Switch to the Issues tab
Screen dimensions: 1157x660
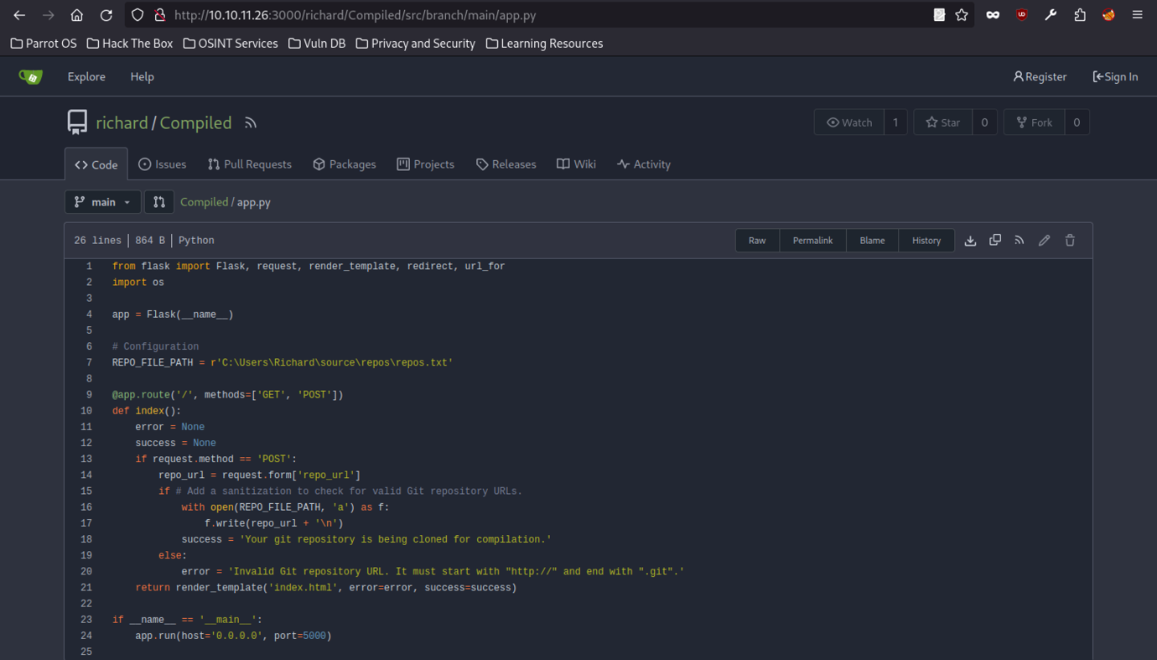tap(162, 164)
